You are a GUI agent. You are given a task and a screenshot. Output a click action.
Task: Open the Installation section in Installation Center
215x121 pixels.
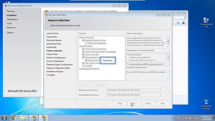(x=12, y=15)
